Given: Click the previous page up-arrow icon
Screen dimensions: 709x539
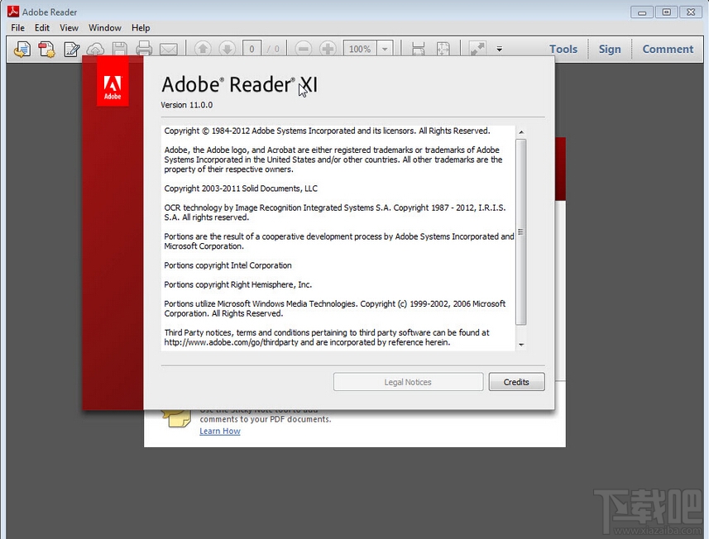Looking at the screenshot, I should click(x=203, y=49).
